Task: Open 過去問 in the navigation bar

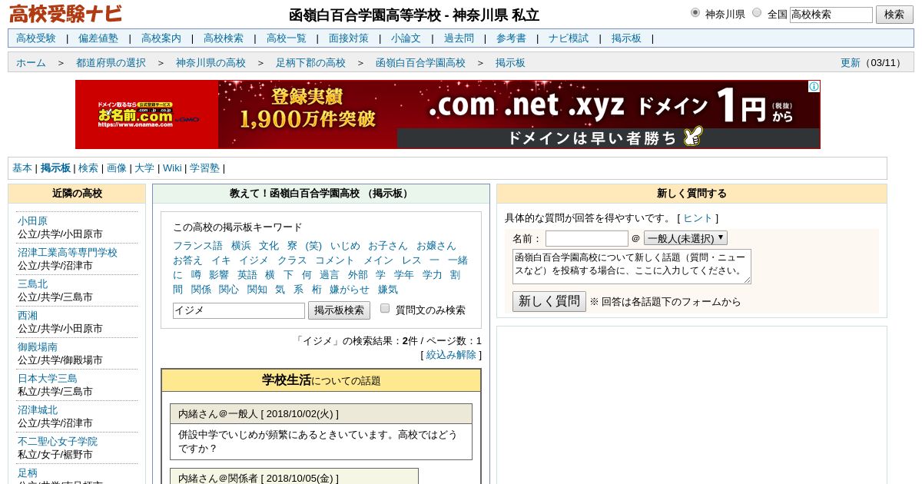Action: point(459,38)
